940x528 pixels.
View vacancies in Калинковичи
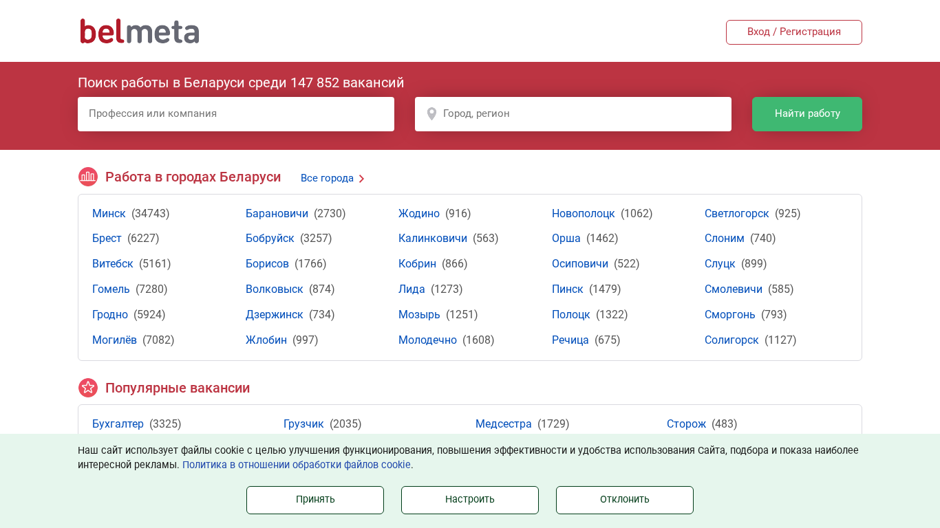[433, 239]
